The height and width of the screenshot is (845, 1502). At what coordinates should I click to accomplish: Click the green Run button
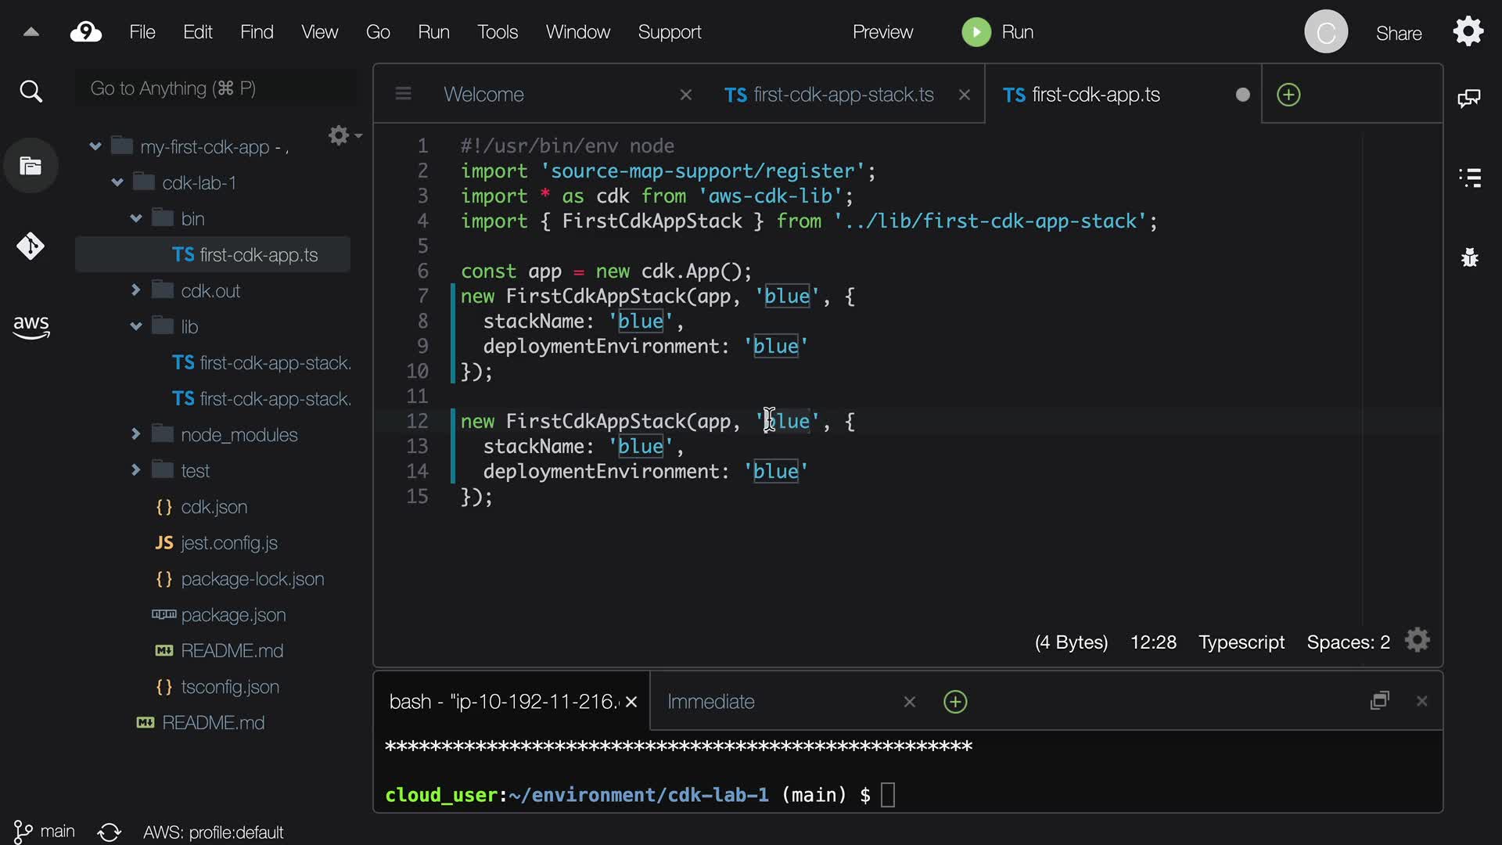(x=976, y=32)
